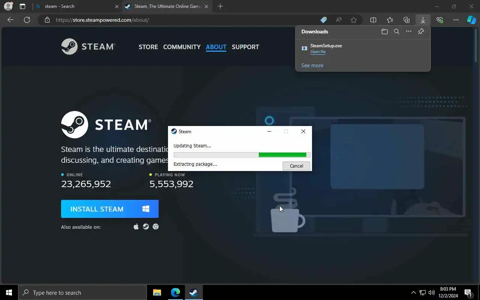Click the Edge profile avatar icon
Viewport: 480px width, 300px height.
tap(8, 6)
